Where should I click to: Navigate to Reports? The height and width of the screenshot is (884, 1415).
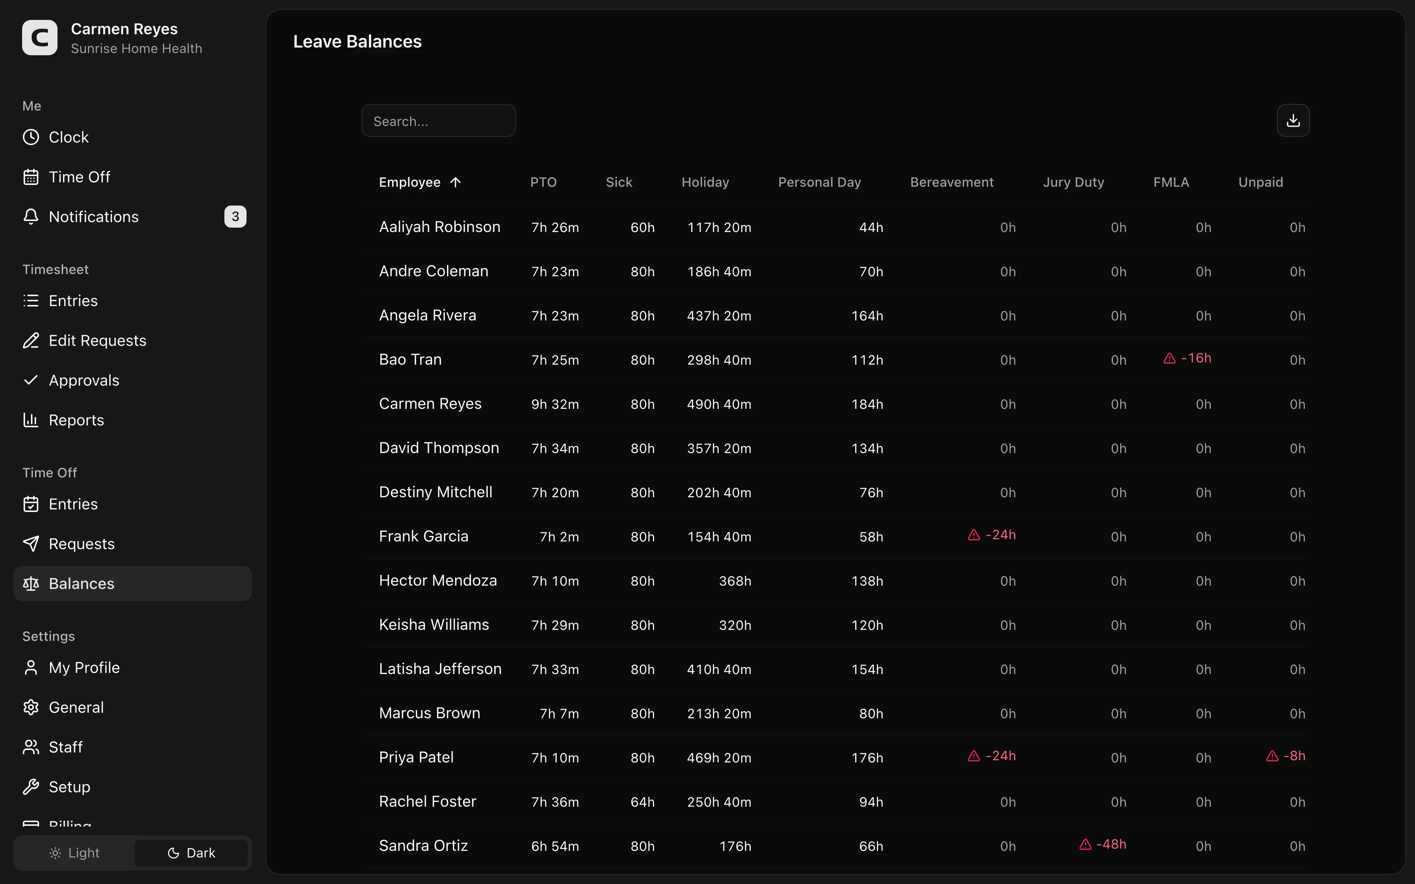click(x=132, y=420)
